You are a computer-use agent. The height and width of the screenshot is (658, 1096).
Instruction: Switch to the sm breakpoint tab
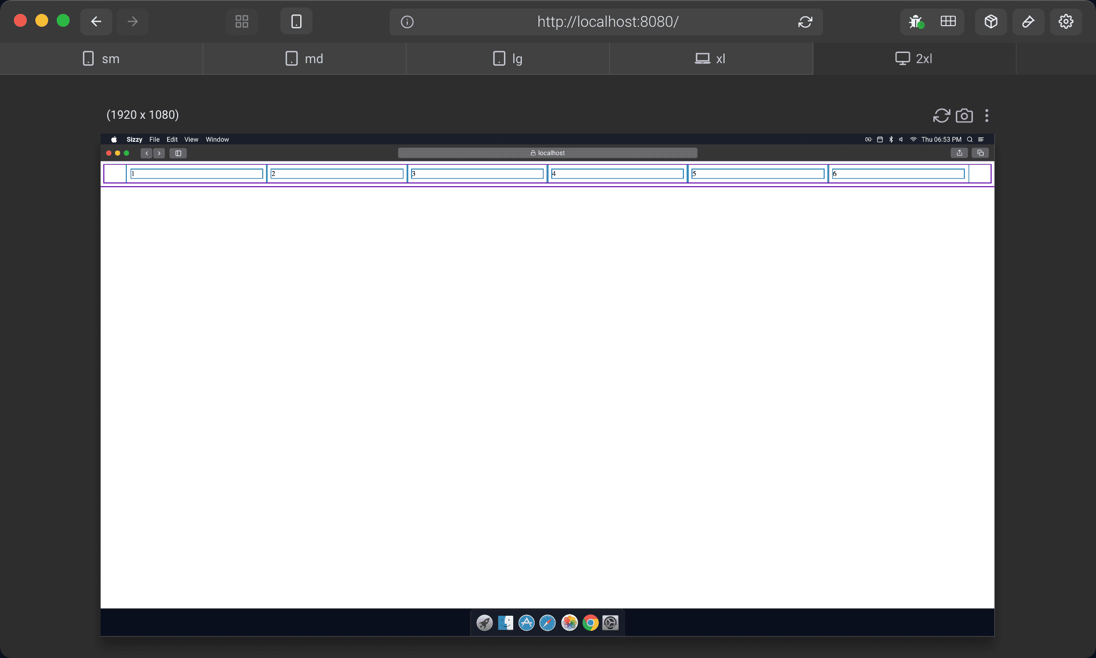[x=101, y=59]
